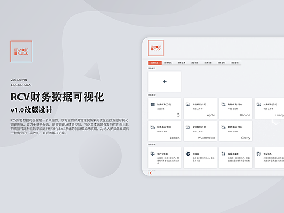Click the red circular icon at dashboard bottom
This screenshot has height=213, width=284.
point(150,173)
